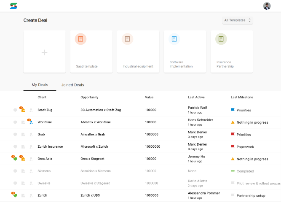
Task: Open the Airwallex x Grab opportunity
Action: [x=93, y=134]
